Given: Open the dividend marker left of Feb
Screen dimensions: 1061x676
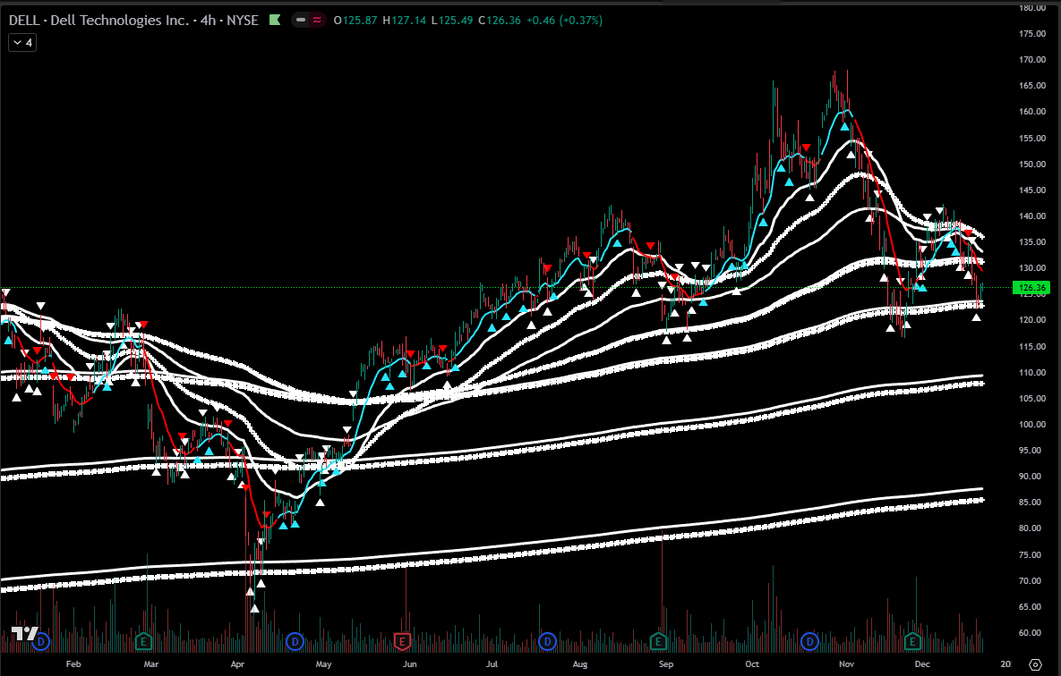Looking at the screenshot, I should pyautogui.click(x=40, y=641).
